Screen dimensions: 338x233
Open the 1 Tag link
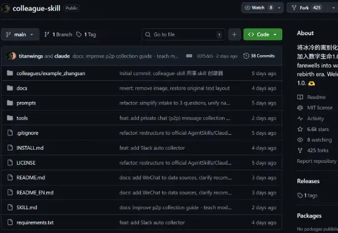(x=86, y=34)
